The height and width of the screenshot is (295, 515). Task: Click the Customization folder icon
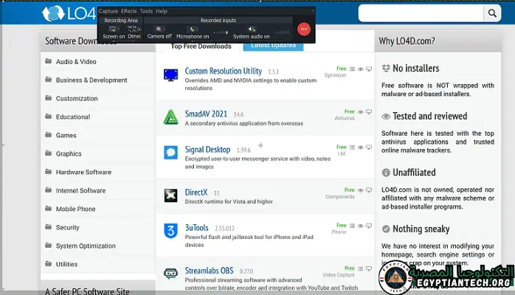(x=48, y=98)
